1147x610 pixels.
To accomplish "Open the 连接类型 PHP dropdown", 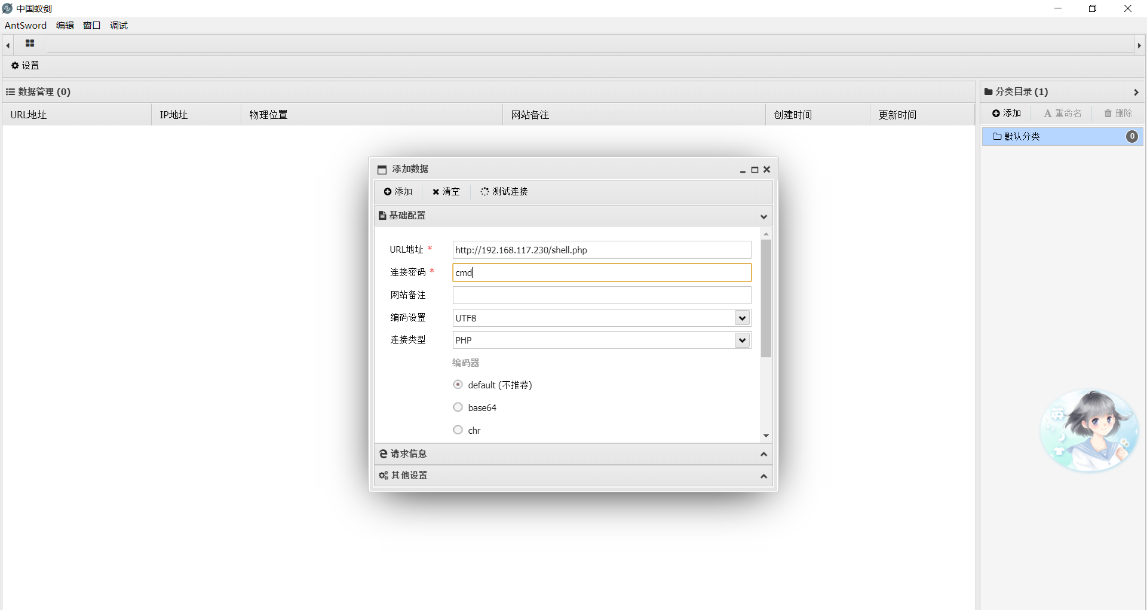I will pos(742,341).
